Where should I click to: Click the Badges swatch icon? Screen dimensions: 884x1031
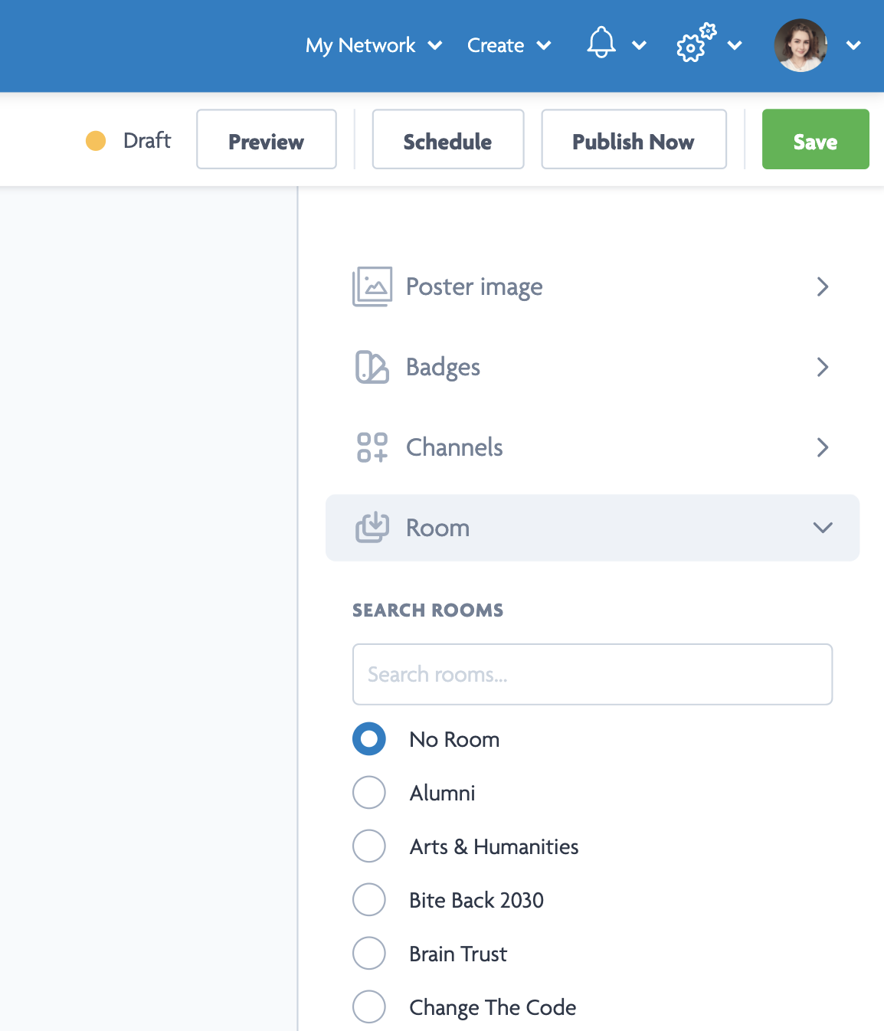[372, 368]
